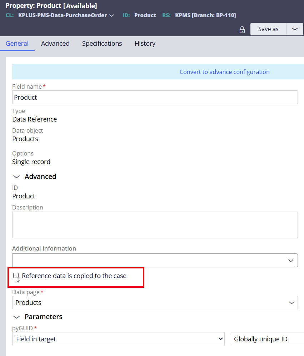The height and width of the screenshot is (356, 304).
Task: Check Reference data is copied to the case
Action: click(16, 276)
